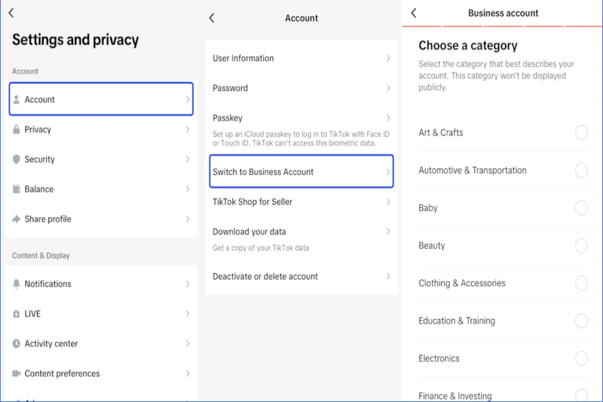Open the chevron on the Share profile row

188,219
